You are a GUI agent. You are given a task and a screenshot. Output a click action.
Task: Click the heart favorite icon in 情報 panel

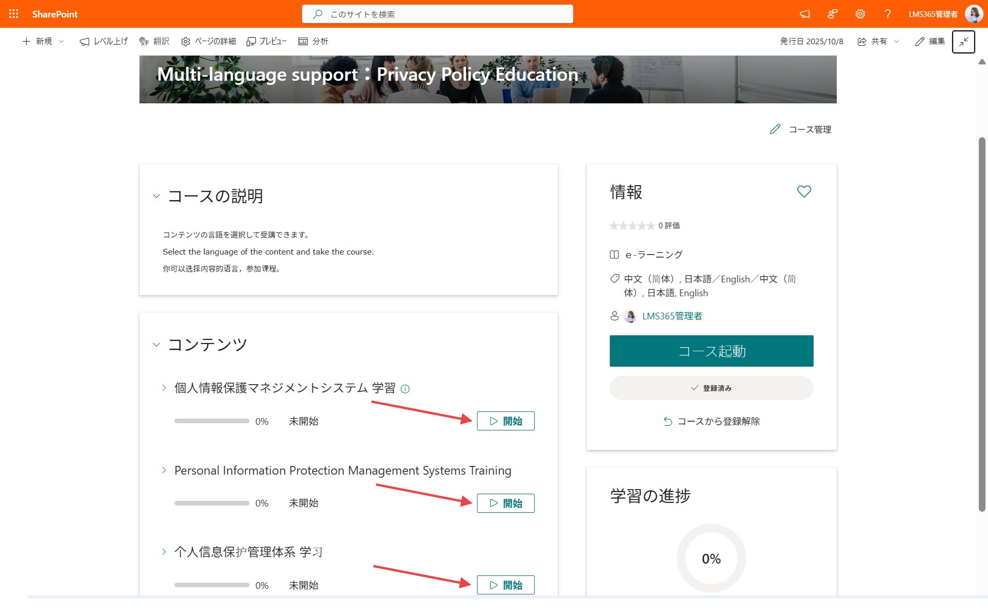(804, 191)
